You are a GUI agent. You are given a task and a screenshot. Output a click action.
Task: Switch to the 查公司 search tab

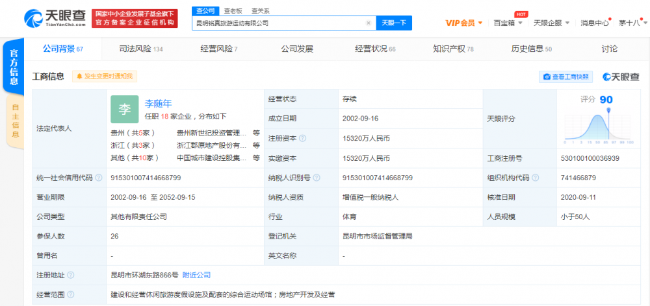tap(205, 11)
